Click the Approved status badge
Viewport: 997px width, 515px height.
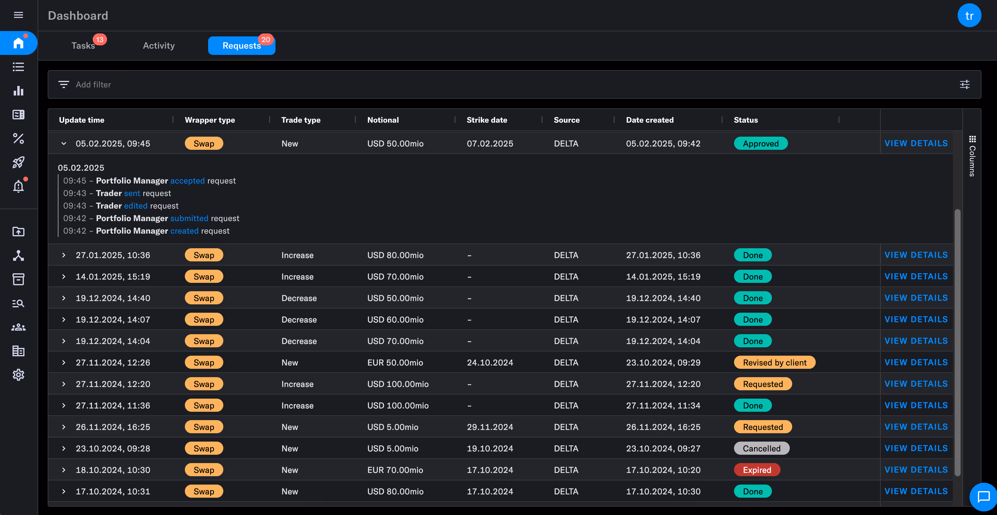[x=761, y=144]
